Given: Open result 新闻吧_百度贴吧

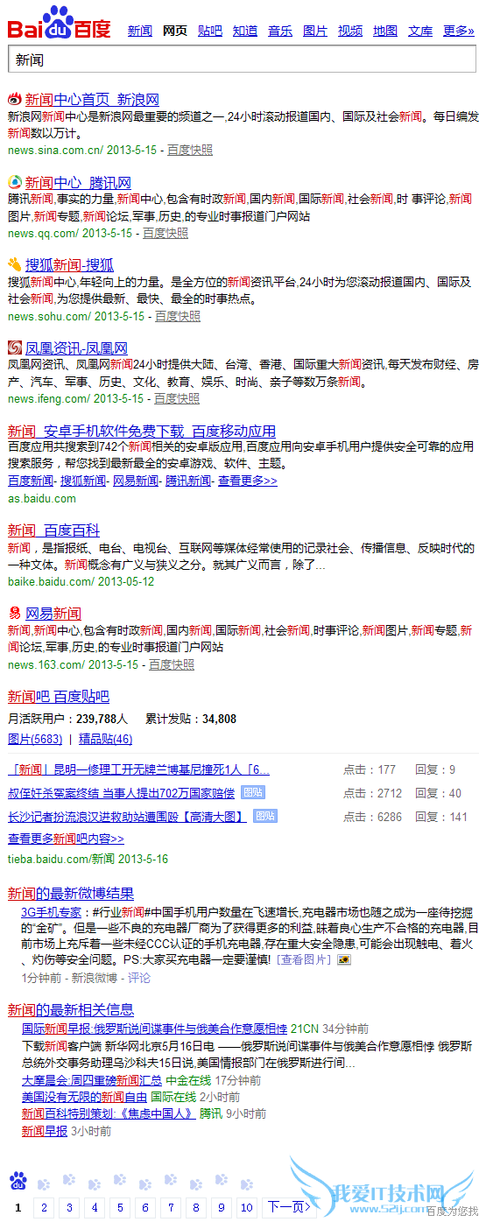Looking at the screenshot, I should coord(59,697).
